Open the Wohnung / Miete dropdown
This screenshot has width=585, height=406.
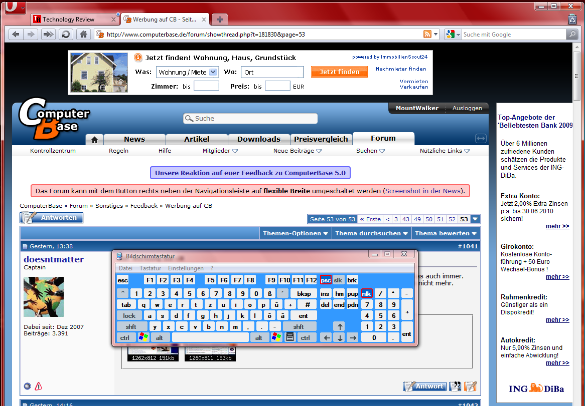coord(187,72)
